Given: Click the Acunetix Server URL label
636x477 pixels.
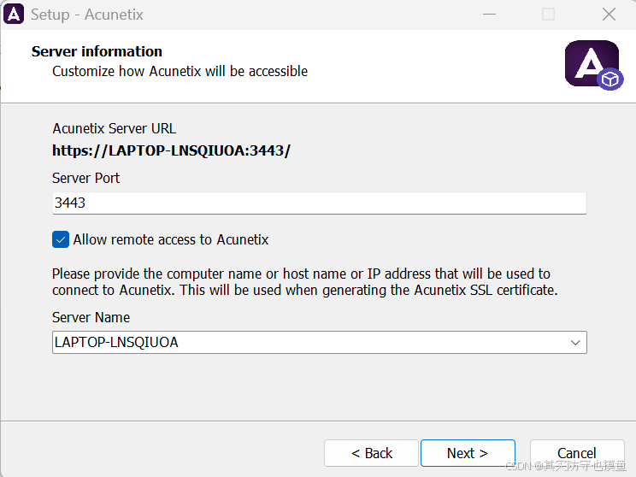Looking at the screenshot, I should 115,128.
